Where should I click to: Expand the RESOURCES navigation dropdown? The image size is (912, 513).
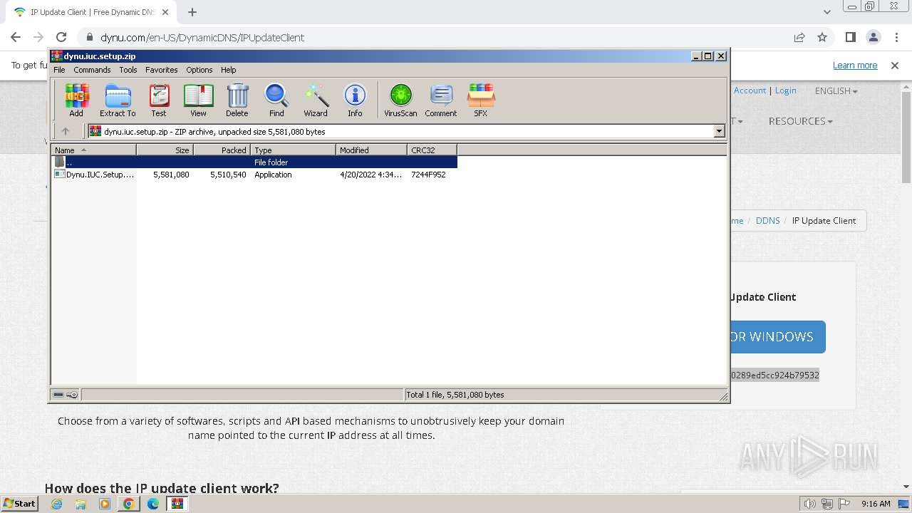(800, 121)
